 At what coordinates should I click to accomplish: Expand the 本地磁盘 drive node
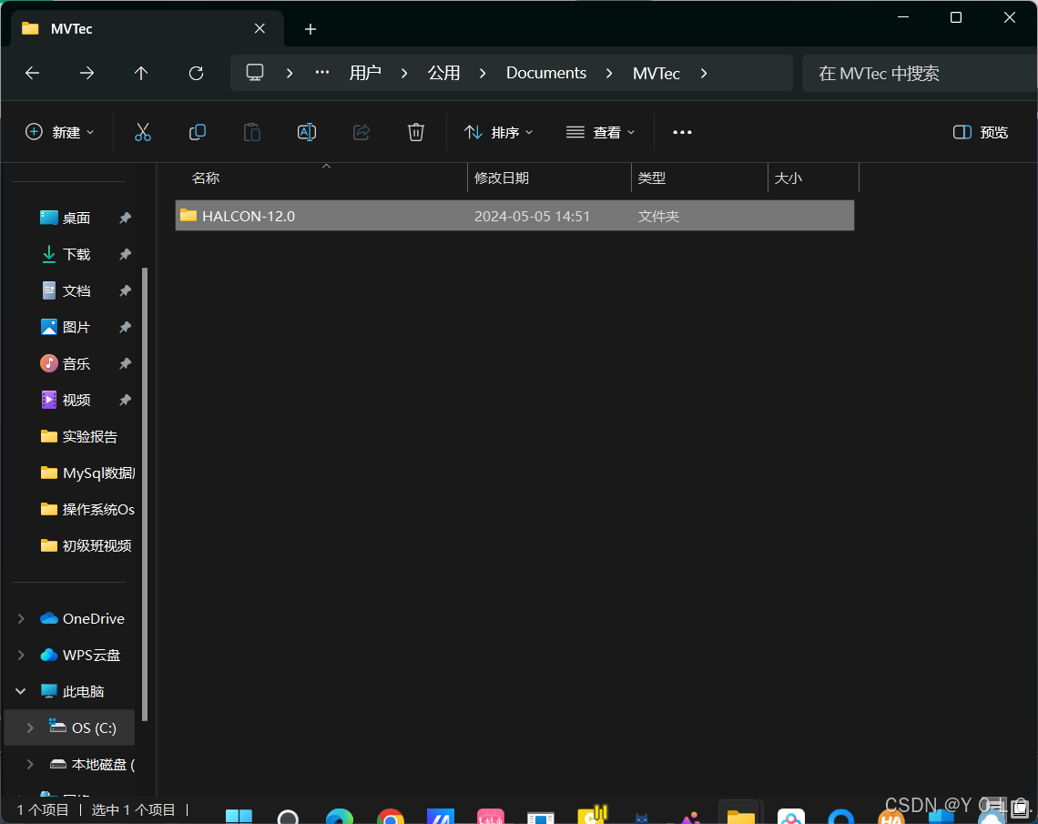tap(30, 764)
